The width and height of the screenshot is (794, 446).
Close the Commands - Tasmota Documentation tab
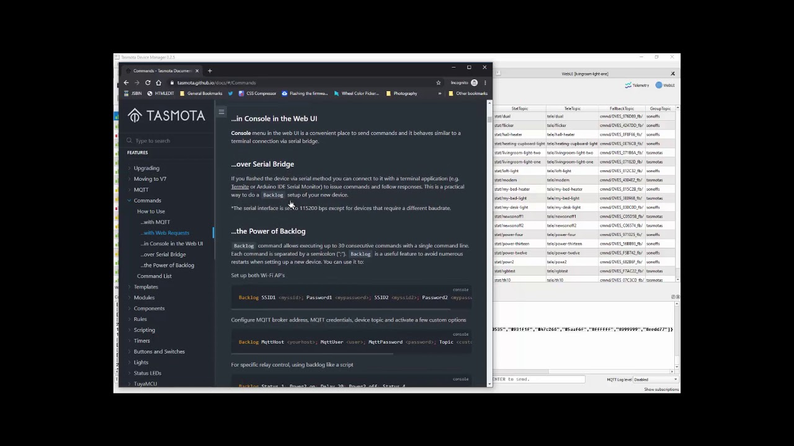pyautogui.click(x=197, y=71)
